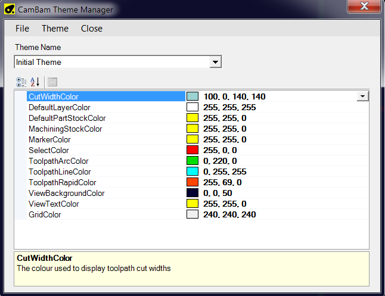Viewport: 385px width, 296px height.
Task: Click the CutWidthColor teal swatch
Action: [x=192, y=96]
